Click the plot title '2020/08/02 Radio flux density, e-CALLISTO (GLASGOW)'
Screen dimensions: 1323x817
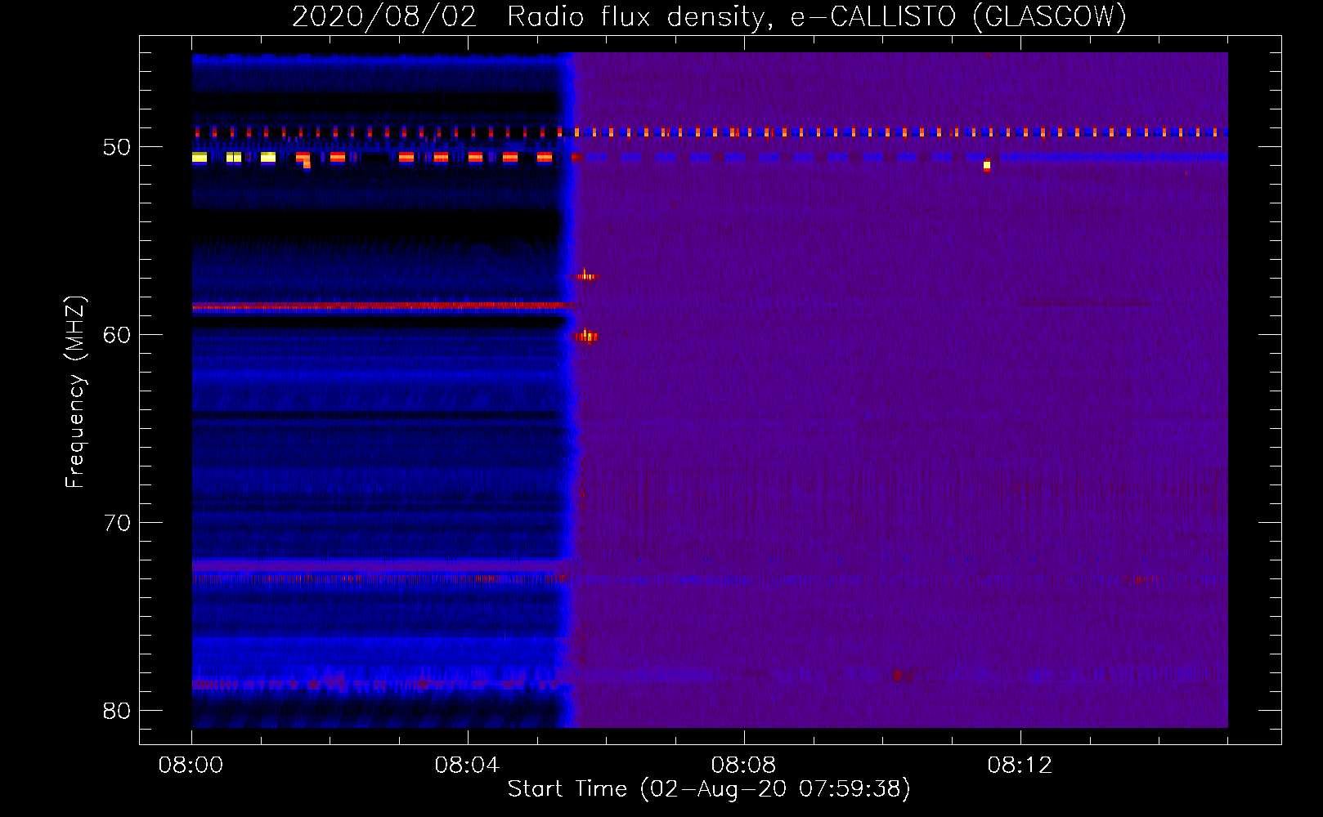(709, 16)
